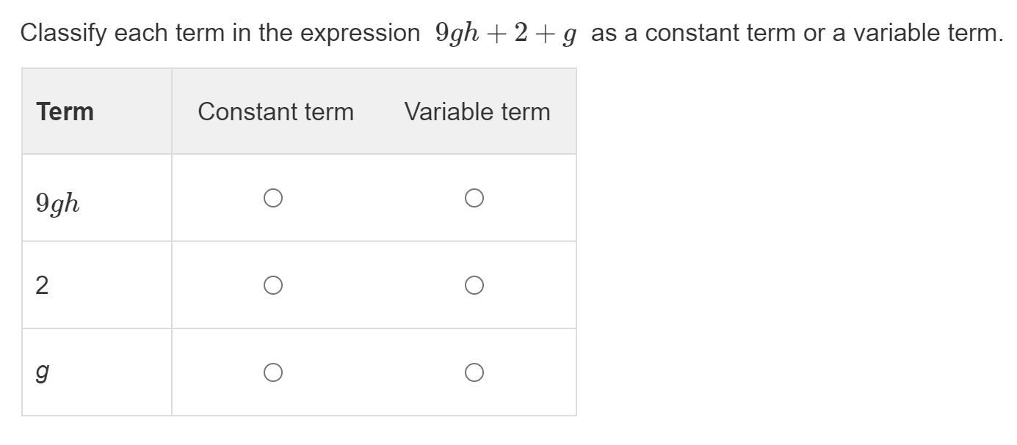This screenshot has height=445, width=1017.
Task: Choose Variable term for the 2 row
Action: [474, 285]
